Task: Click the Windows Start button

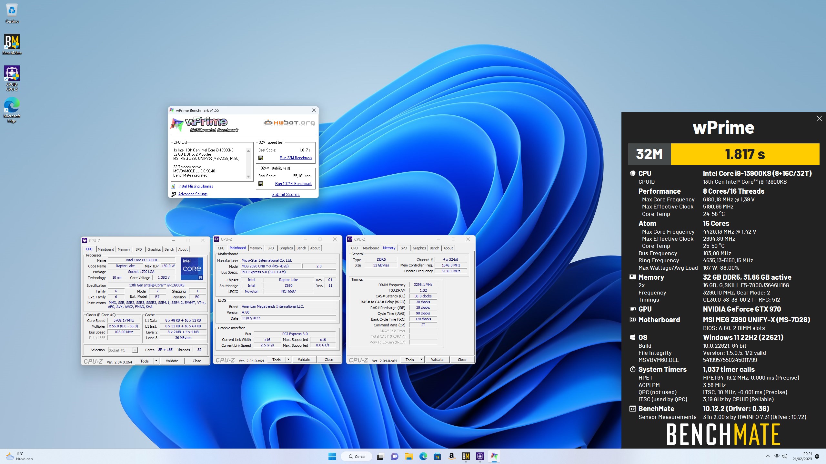Action: pos(332,456)
